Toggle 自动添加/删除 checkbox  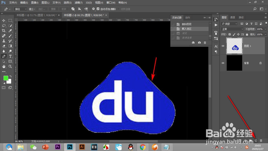[x=98, y=9]
